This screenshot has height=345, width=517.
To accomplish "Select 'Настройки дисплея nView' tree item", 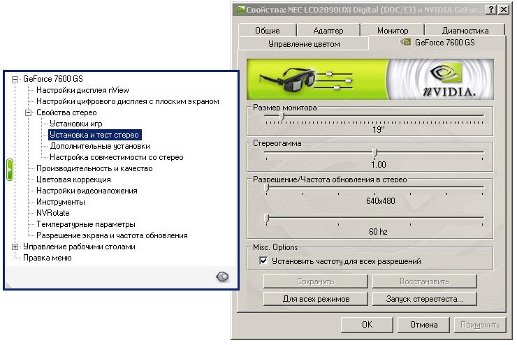I will click(82, 90).
